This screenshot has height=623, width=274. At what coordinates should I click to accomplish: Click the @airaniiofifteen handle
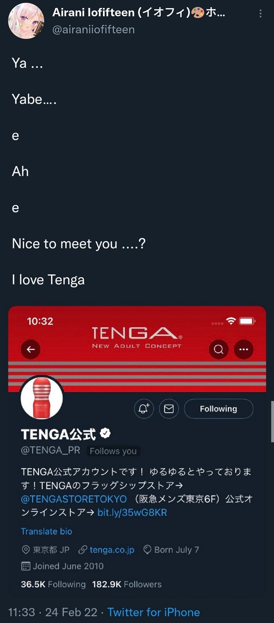[x=94, y=29]
